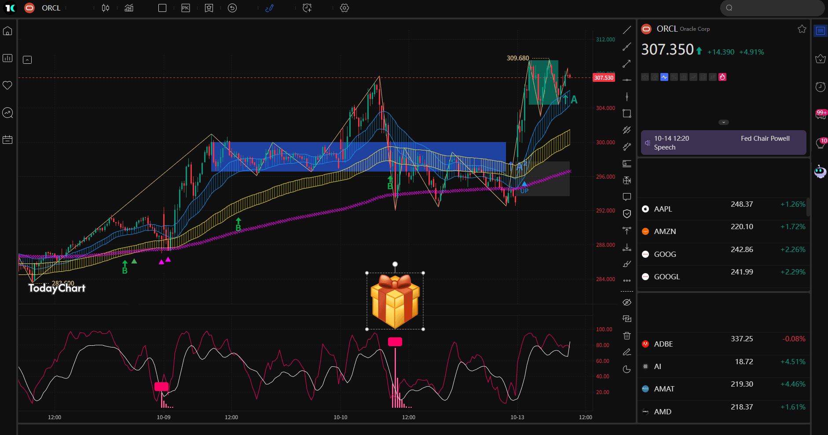Open the indicators icon in top toolbar
This screenshot has width=828, height=435.
pyautogui.click(x=128, y=8)
